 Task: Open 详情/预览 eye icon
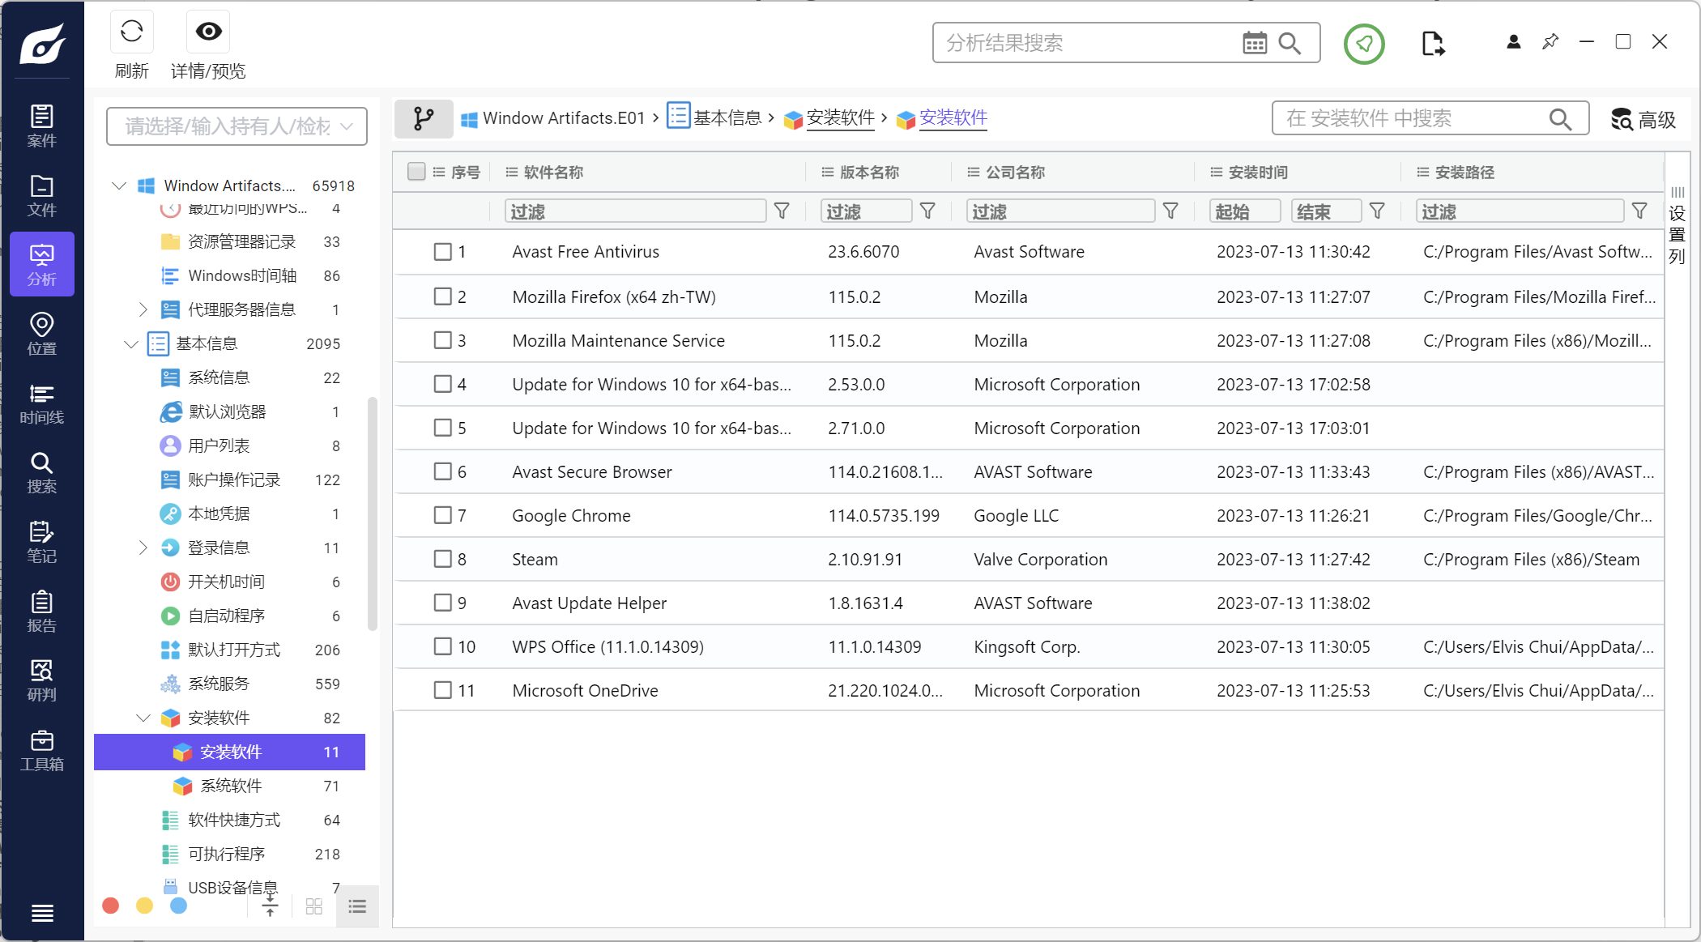[208, 32]
